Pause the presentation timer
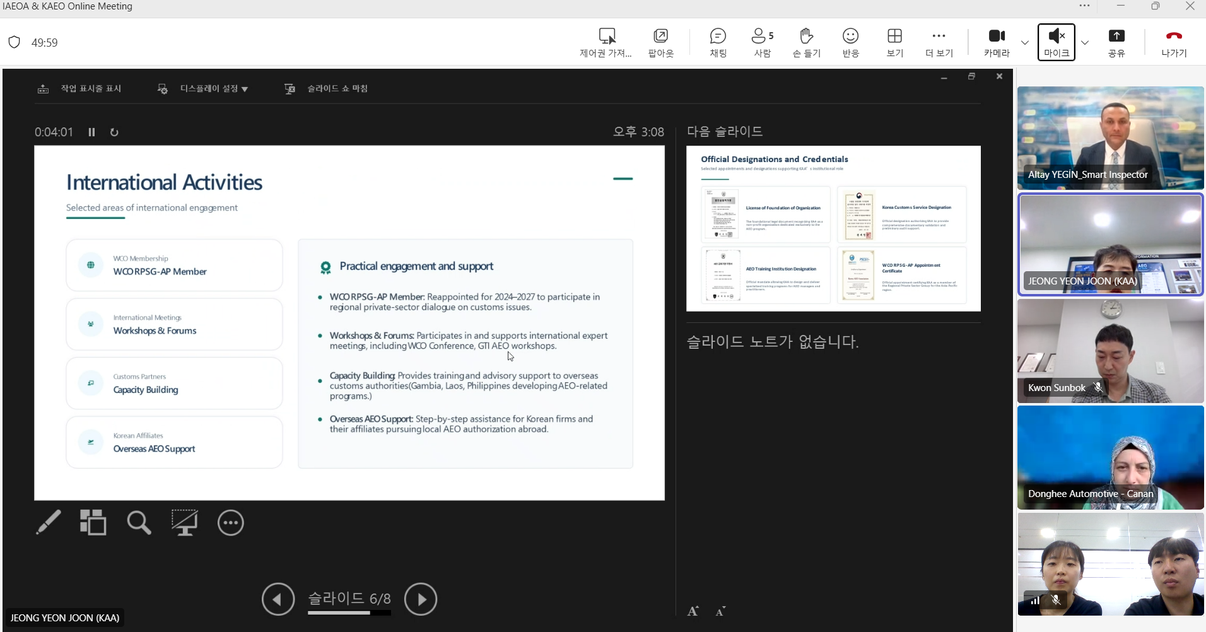Screen dimensions: 1206x632 pyautogui.click(x=91, y=132)
